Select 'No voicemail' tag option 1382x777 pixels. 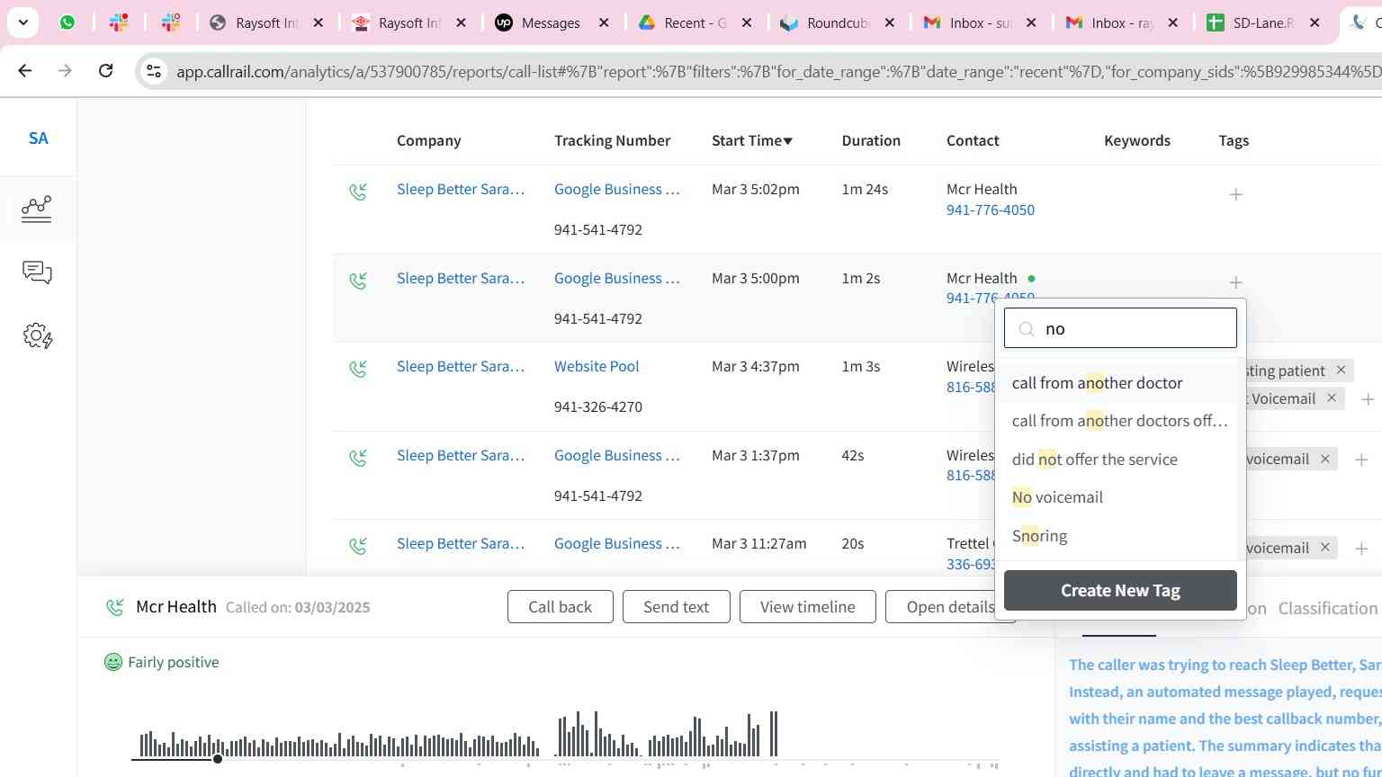[x=1057, y=497]
